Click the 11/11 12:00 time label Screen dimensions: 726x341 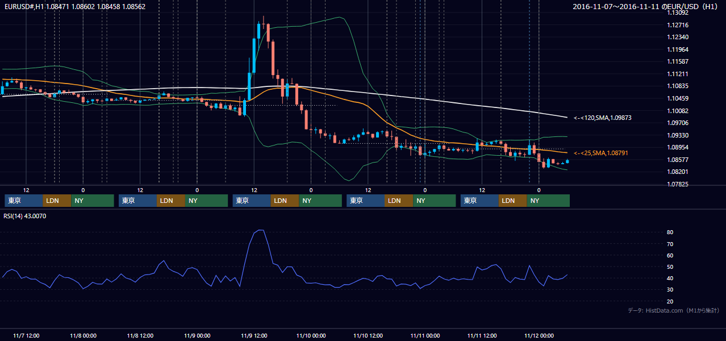(x=482, y=336)
